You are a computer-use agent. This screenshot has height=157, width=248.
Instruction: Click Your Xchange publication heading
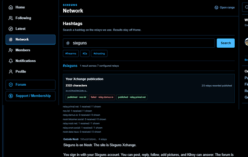click(84, 79)
